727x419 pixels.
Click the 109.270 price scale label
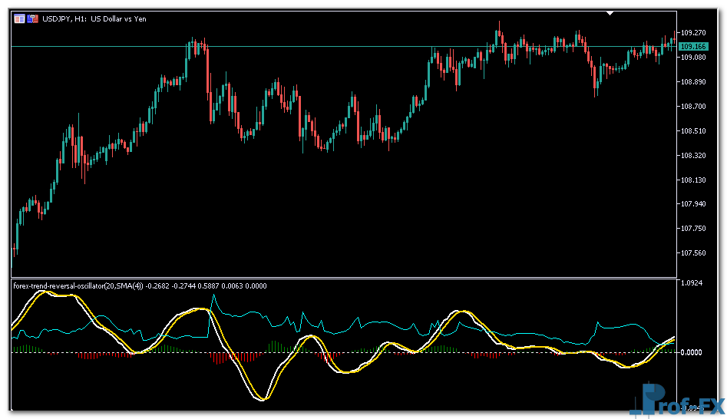[693, 33]
